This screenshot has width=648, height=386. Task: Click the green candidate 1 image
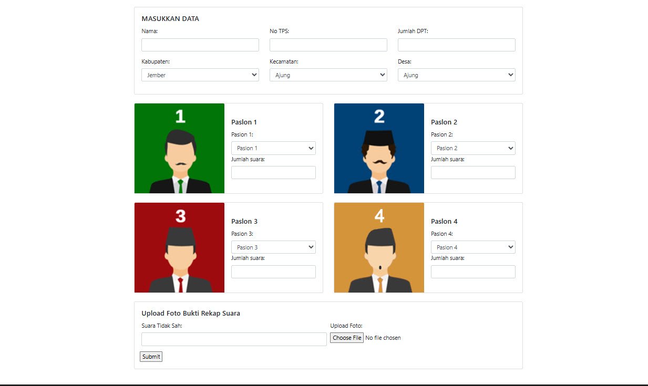[x=179, y=148]
